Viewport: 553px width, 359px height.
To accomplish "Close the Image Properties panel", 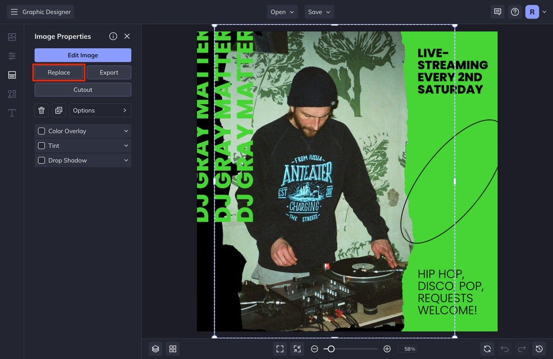I will click(127, 36).
